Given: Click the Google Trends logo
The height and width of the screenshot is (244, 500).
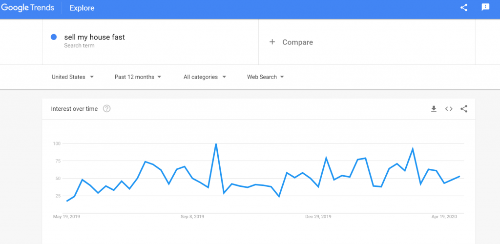Looking at the screenshot, I should point(27,8).
